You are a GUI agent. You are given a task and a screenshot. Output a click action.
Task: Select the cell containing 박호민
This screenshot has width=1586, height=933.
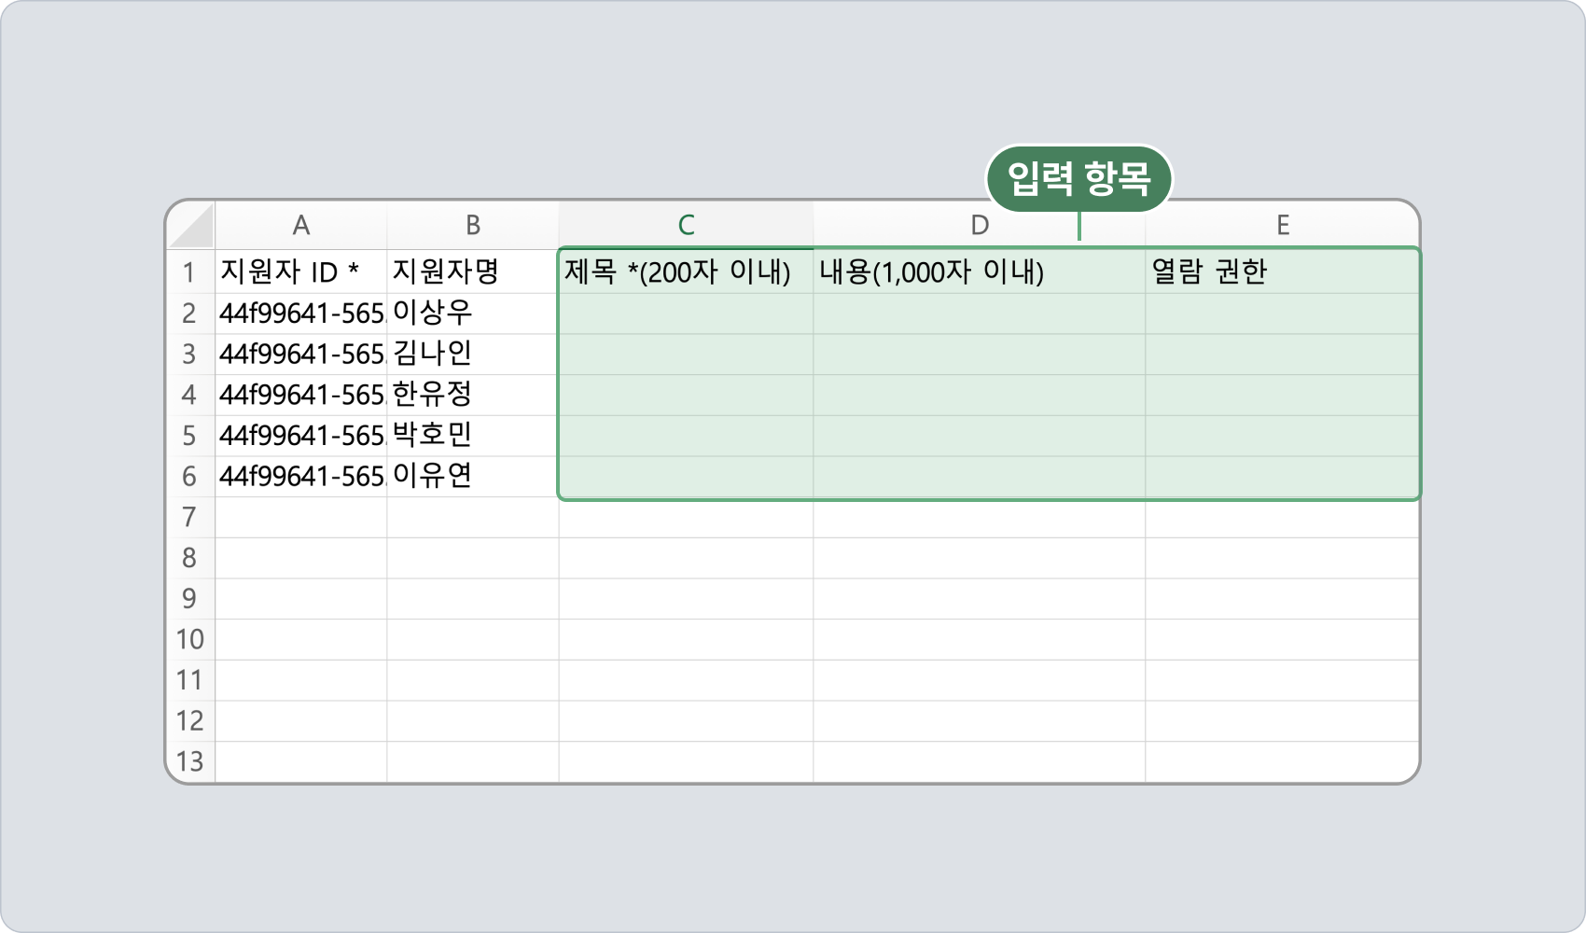coord(473,435)
